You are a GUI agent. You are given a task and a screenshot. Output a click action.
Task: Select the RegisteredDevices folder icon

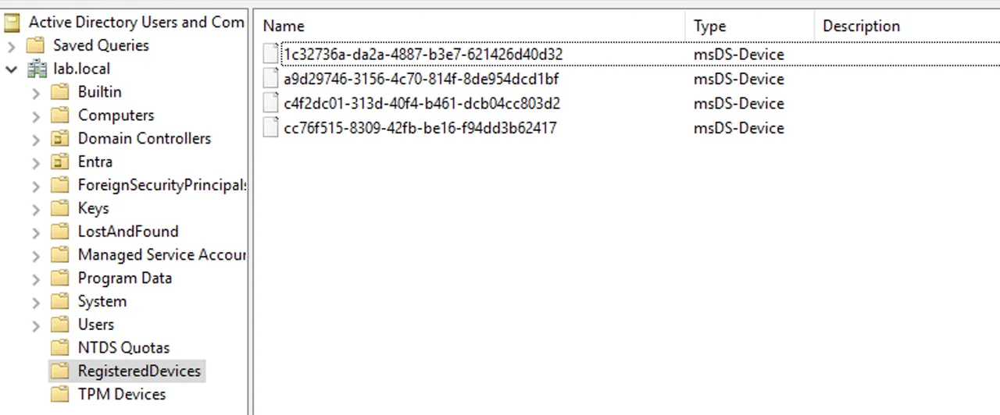59,371
